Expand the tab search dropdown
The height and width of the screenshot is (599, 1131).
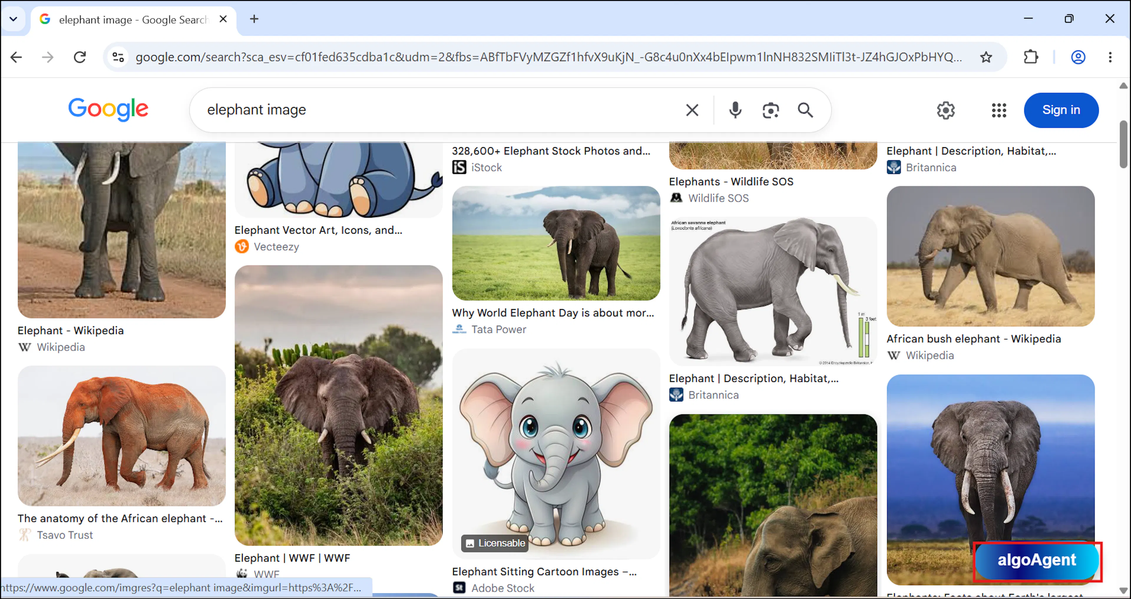click(x=13, y=19)
